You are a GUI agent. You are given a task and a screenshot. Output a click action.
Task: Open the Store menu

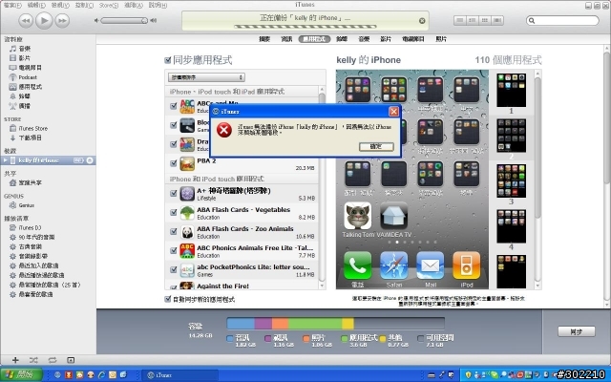click(x=108, y=5)
